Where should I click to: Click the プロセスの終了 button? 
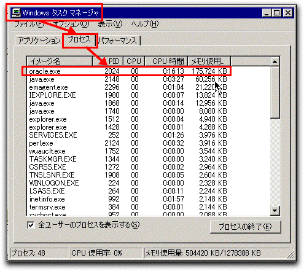pyautogui.click(x=245, y=227)
